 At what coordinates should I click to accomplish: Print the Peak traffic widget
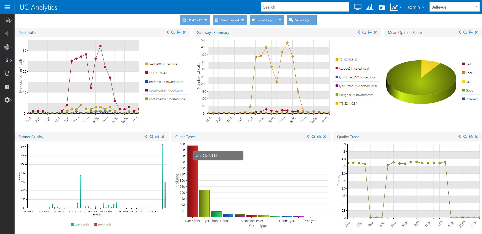coord(179,32)
